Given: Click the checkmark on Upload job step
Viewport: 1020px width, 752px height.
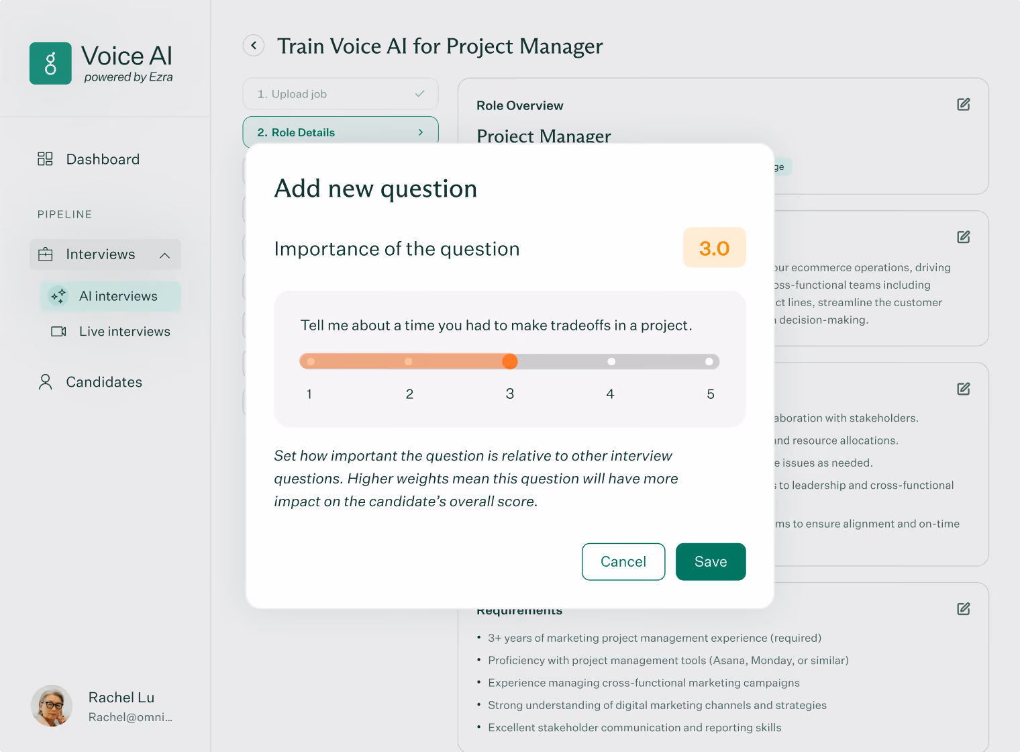Looking at the screenshot, I should tap(420, 94).
